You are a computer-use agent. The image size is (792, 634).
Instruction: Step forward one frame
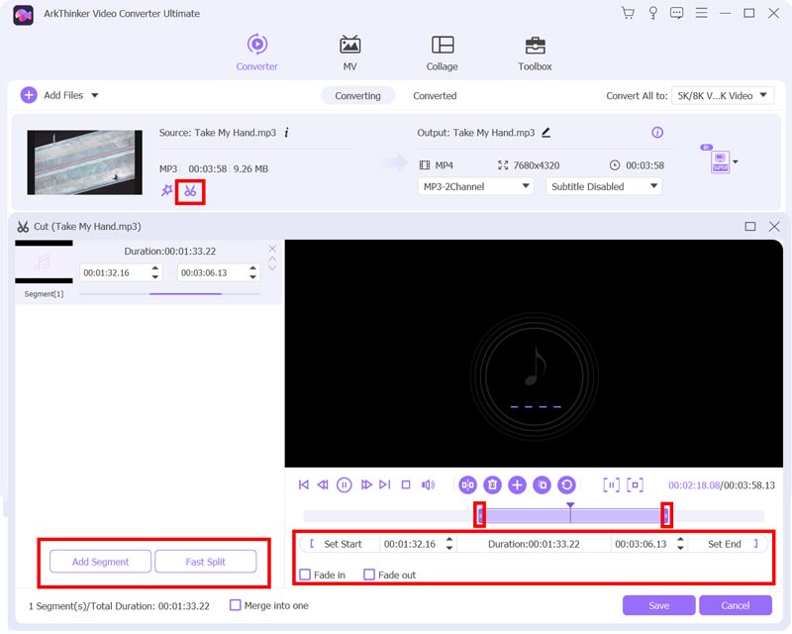[x=366, y=485]
